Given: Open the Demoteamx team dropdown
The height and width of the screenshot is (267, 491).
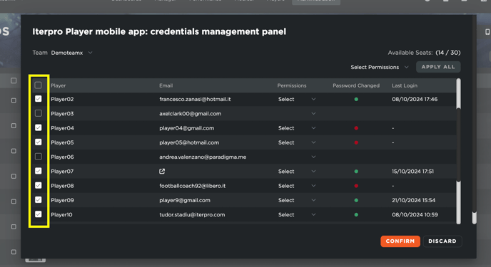Looking at the screenshot, I should pyautogui.click(x=71, y=53).
